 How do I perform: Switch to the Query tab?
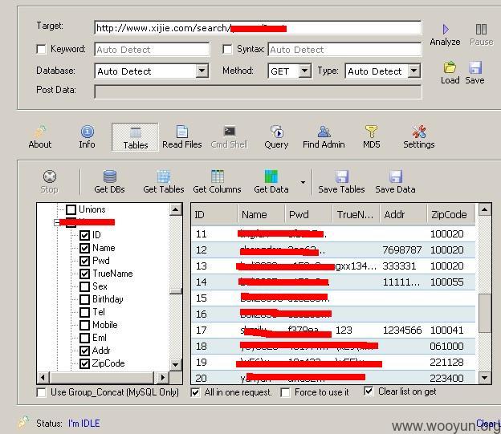point(276,137)
